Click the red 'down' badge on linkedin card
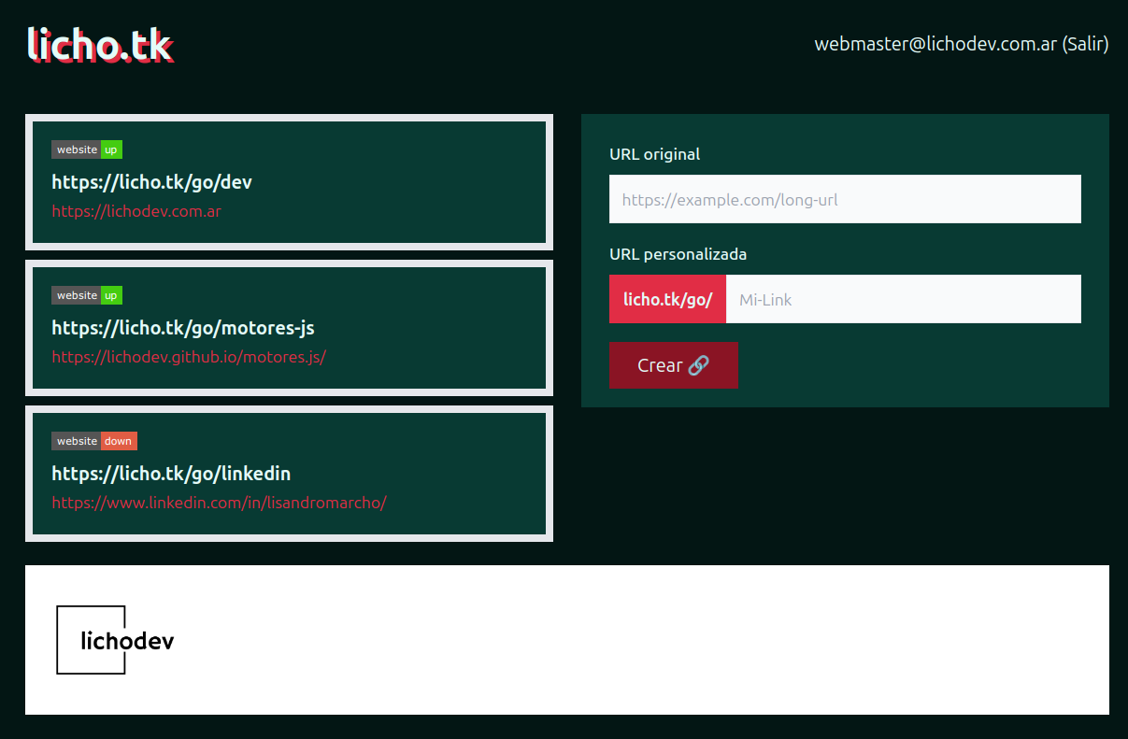This screenshot has width=1128, height=739. coord(119,440)
